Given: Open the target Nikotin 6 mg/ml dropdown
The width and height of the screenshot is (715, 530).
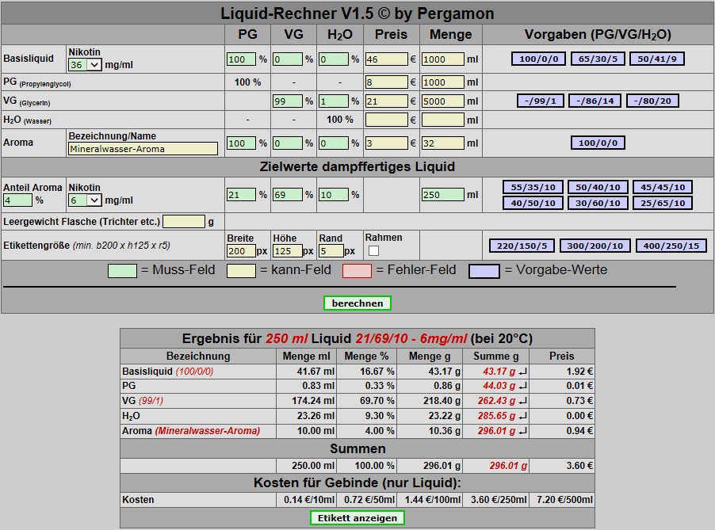Looking at the screenshot, I should click(85, 200).
